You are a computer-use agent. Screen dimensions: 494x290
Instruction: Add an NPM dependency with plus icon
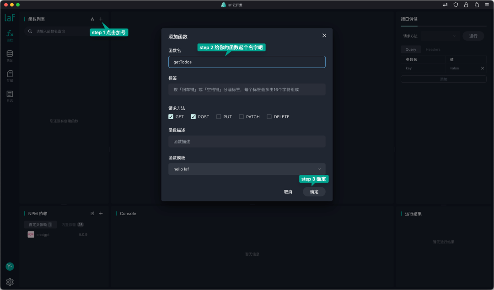[101, 213]
